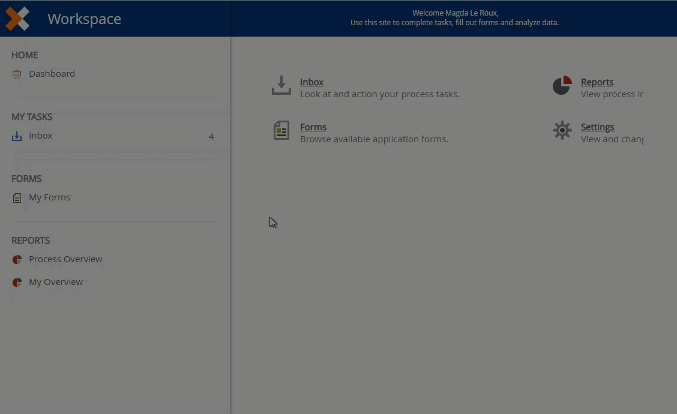Click the 'Browse available application forms.' description
Screen dimensions: 677x414
click(375, 139)
